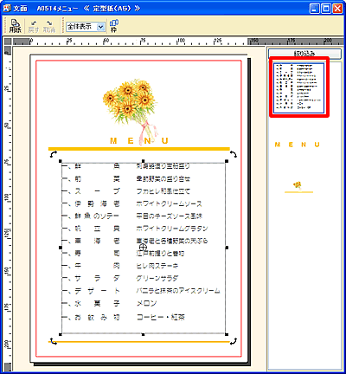Click the ホワイトクリームグラタン text

click(x=172, y=229)
